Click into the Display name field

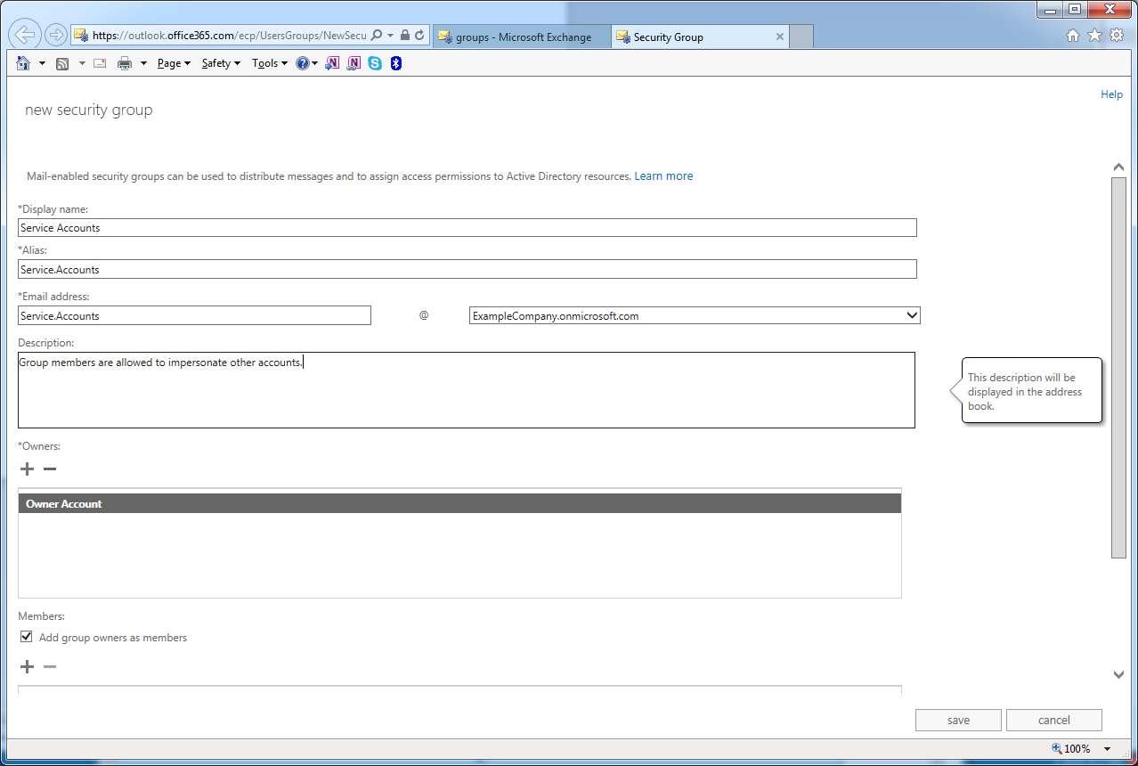pos(467,228)
